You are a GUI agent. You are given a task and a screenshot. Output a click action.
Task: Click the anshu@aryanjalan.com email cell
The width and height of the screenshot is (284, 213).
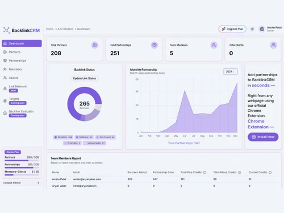(87, 179)
